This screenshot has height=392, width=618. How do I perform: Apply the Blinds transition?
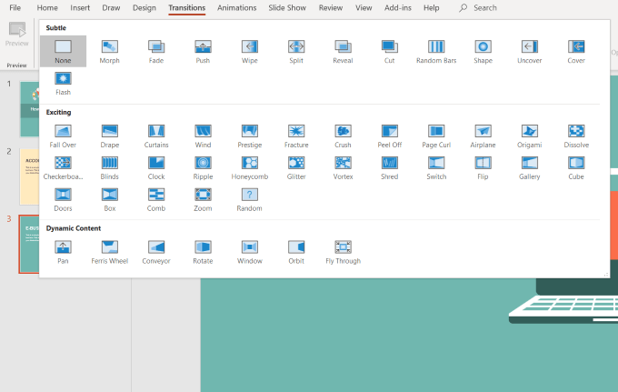pos(110,167)
